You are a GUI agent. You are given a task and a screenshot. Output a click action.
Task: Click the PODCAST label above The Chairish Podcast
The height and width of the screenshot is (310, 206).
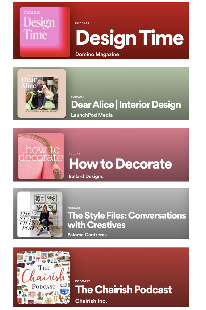point(83,281)
